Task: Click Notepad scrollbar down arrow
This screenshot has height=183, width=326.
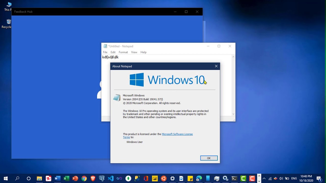Action: (x=233, y=114)
